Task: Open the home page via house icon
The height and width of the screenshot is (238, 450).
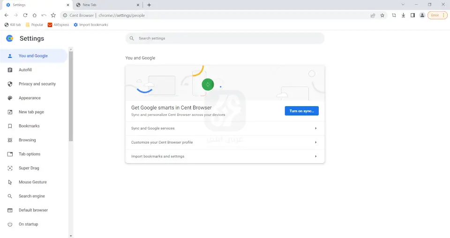Action: (x=34, y=15)
